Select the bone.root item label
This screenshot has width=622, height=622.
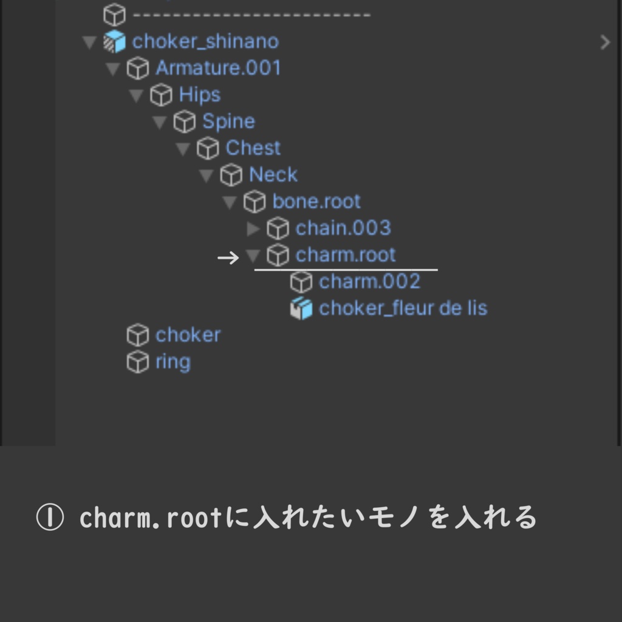pos(316,201)
